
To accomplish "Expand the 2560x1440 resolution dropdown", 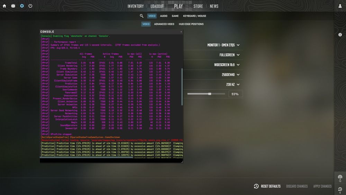I will point(230,75).
